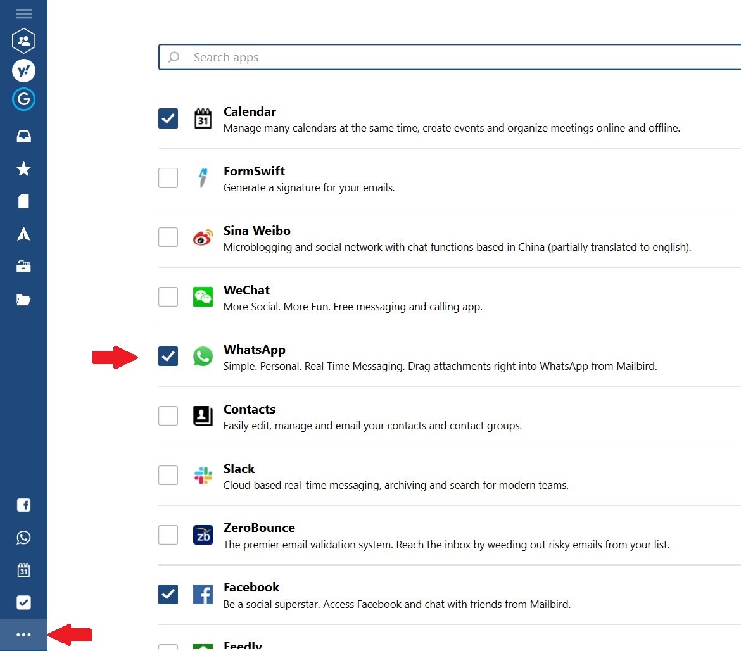Launch the WhatsApp app from sidebar

[x=23, y=538]
